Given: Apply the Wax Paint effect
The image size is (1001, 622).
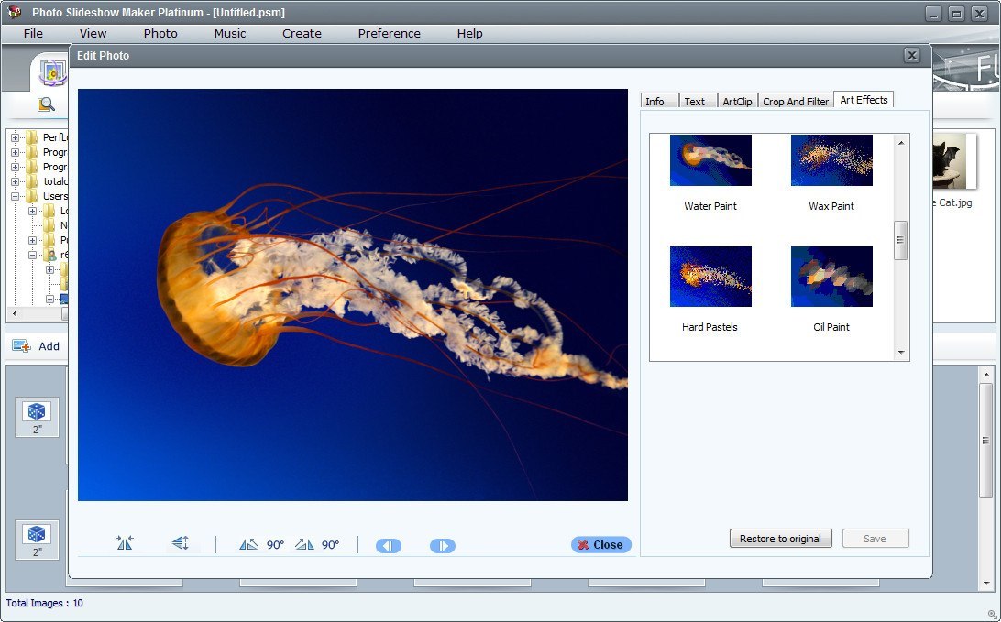Looking at the screenshot, I should point(830,159).
